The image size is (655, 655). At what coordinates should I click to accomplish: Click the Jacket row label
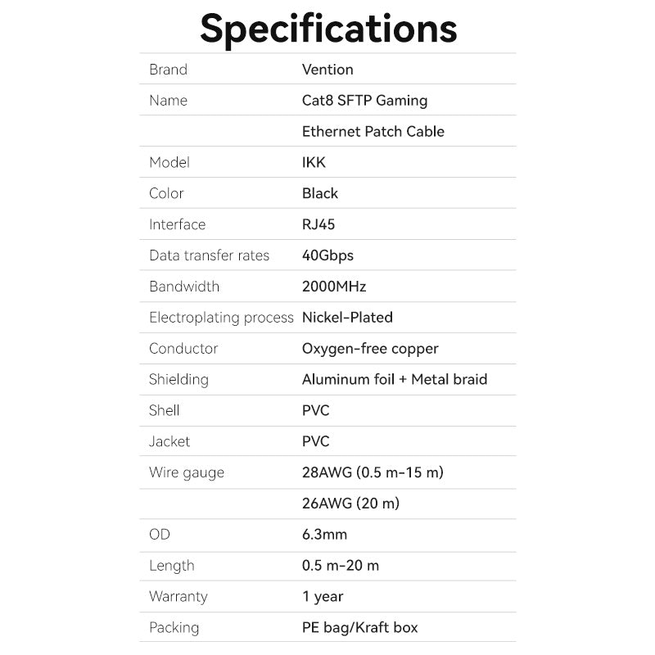(169, 441)
